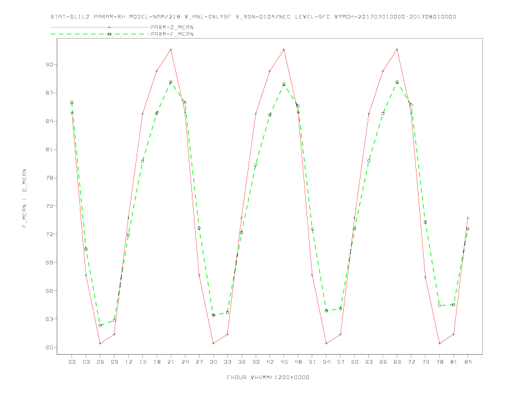This screenshot has height=394, width=510.
Task: Click the red O_MEAN minimum point at hour 54
Action: (x=326, y=343)
